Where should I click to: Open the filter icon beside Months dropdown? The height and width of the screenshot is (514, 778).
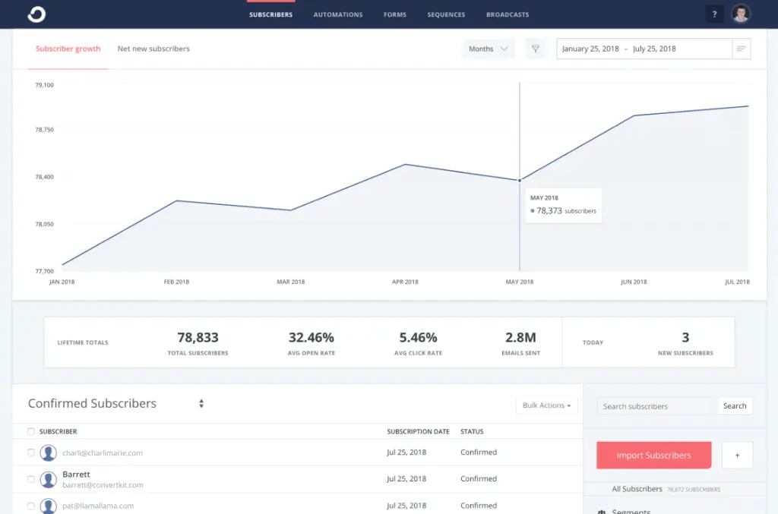point(536,48)
